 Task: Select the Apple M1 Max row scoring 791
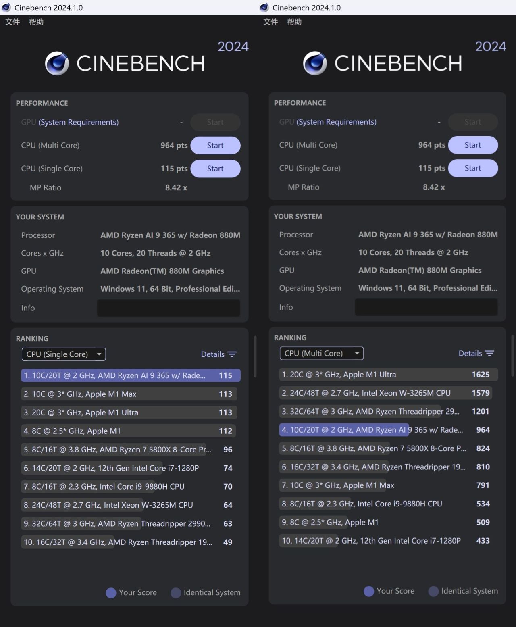point(389,486)
